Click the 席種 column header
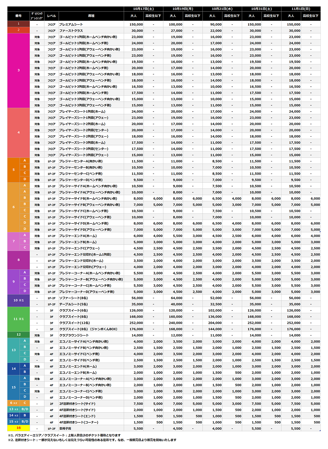 [x=91, y=16]
